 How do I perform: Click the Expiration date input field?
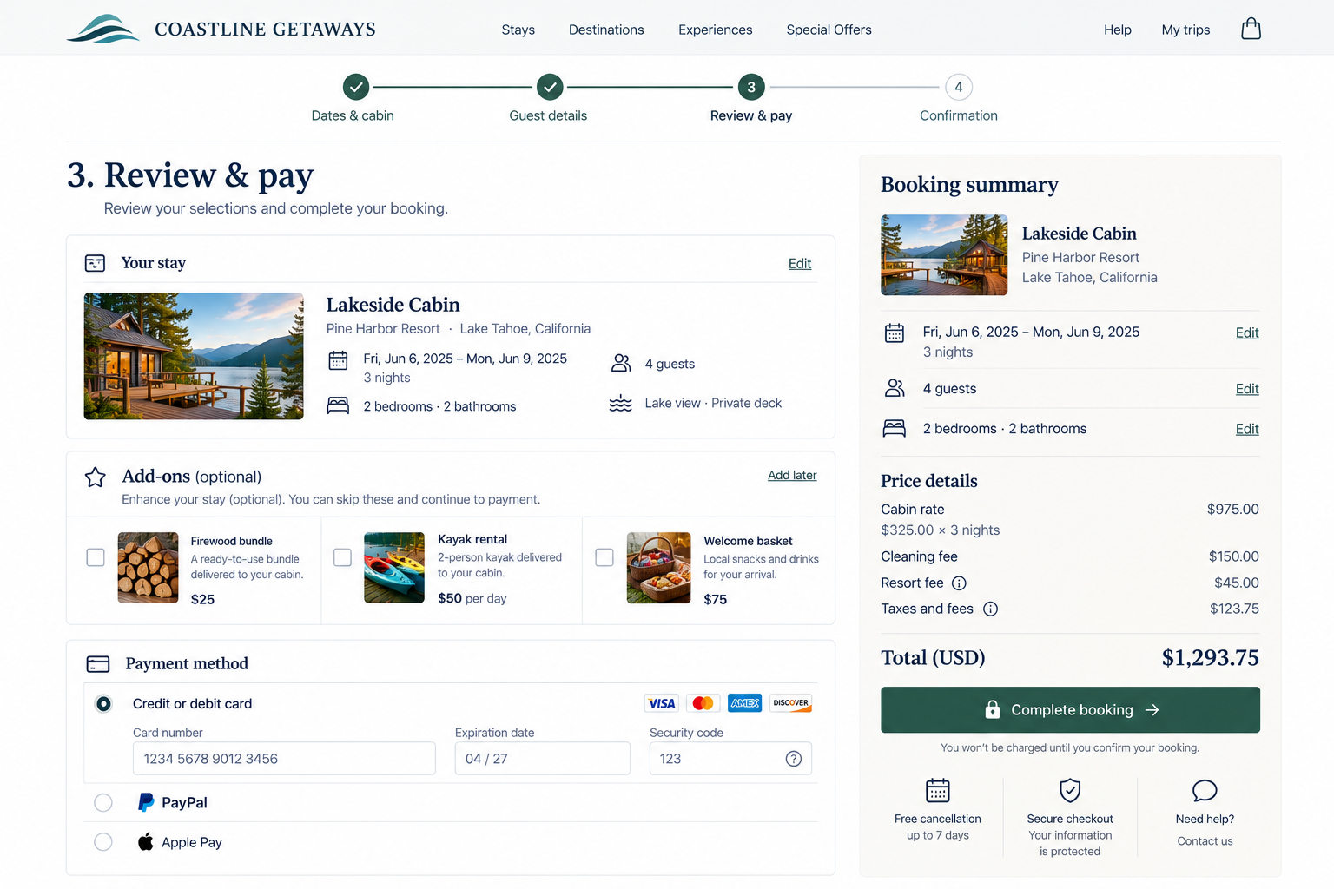tap(543, 759)
